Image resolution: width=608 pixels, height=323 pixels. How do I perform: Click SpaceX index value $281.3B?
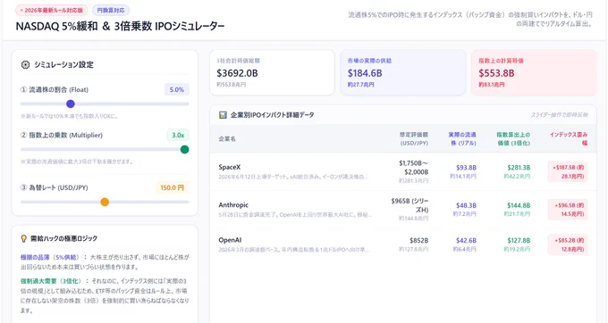[519, 168]
